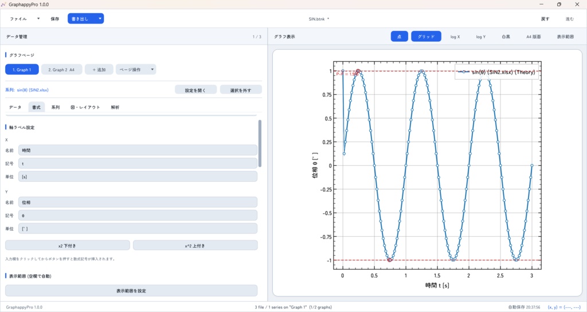Select the 2. Graph 2 A4 page
Viewport: 587px width, 312px height.
(x=61, y=69)
